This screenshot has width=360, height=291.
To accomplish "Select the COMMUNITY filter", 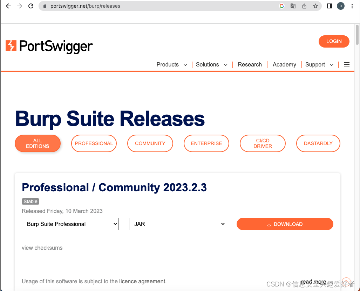I will click(x=150, y=143).
